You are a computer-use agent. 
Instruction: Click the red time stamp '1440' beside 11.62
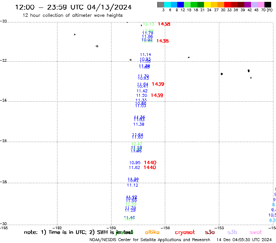point(150,167)
